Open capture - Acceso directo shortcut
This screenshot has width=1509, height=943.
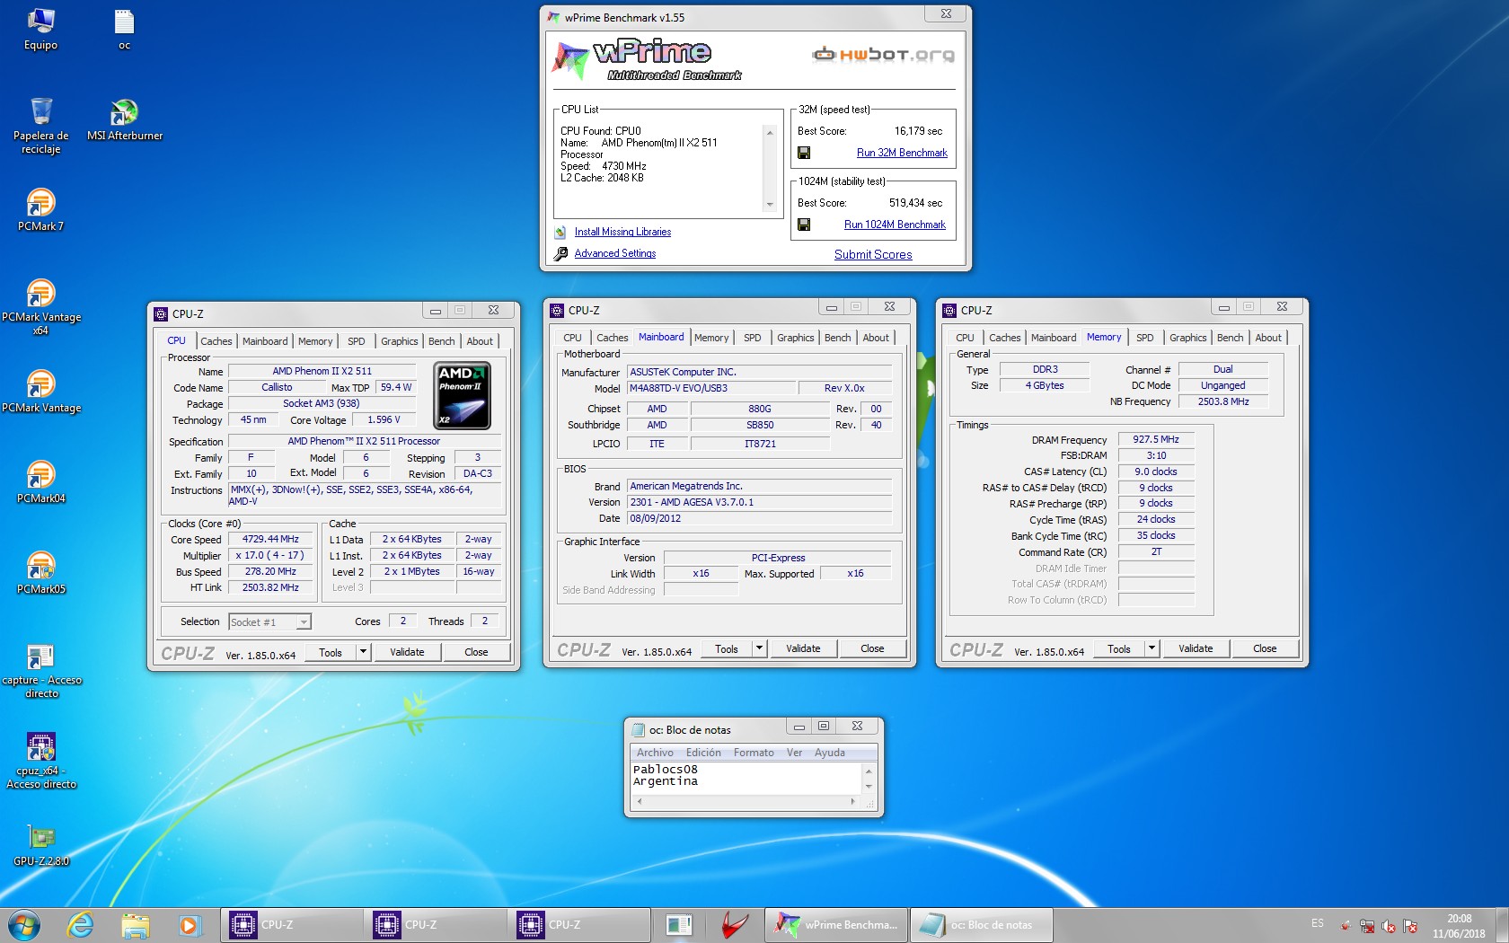click(41, 672)
